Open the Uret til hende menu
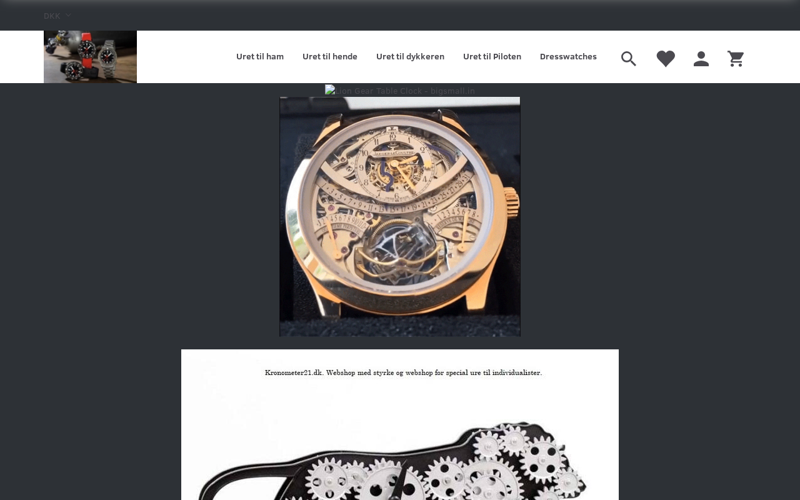800x500 pixels. [x=330, y=57]
